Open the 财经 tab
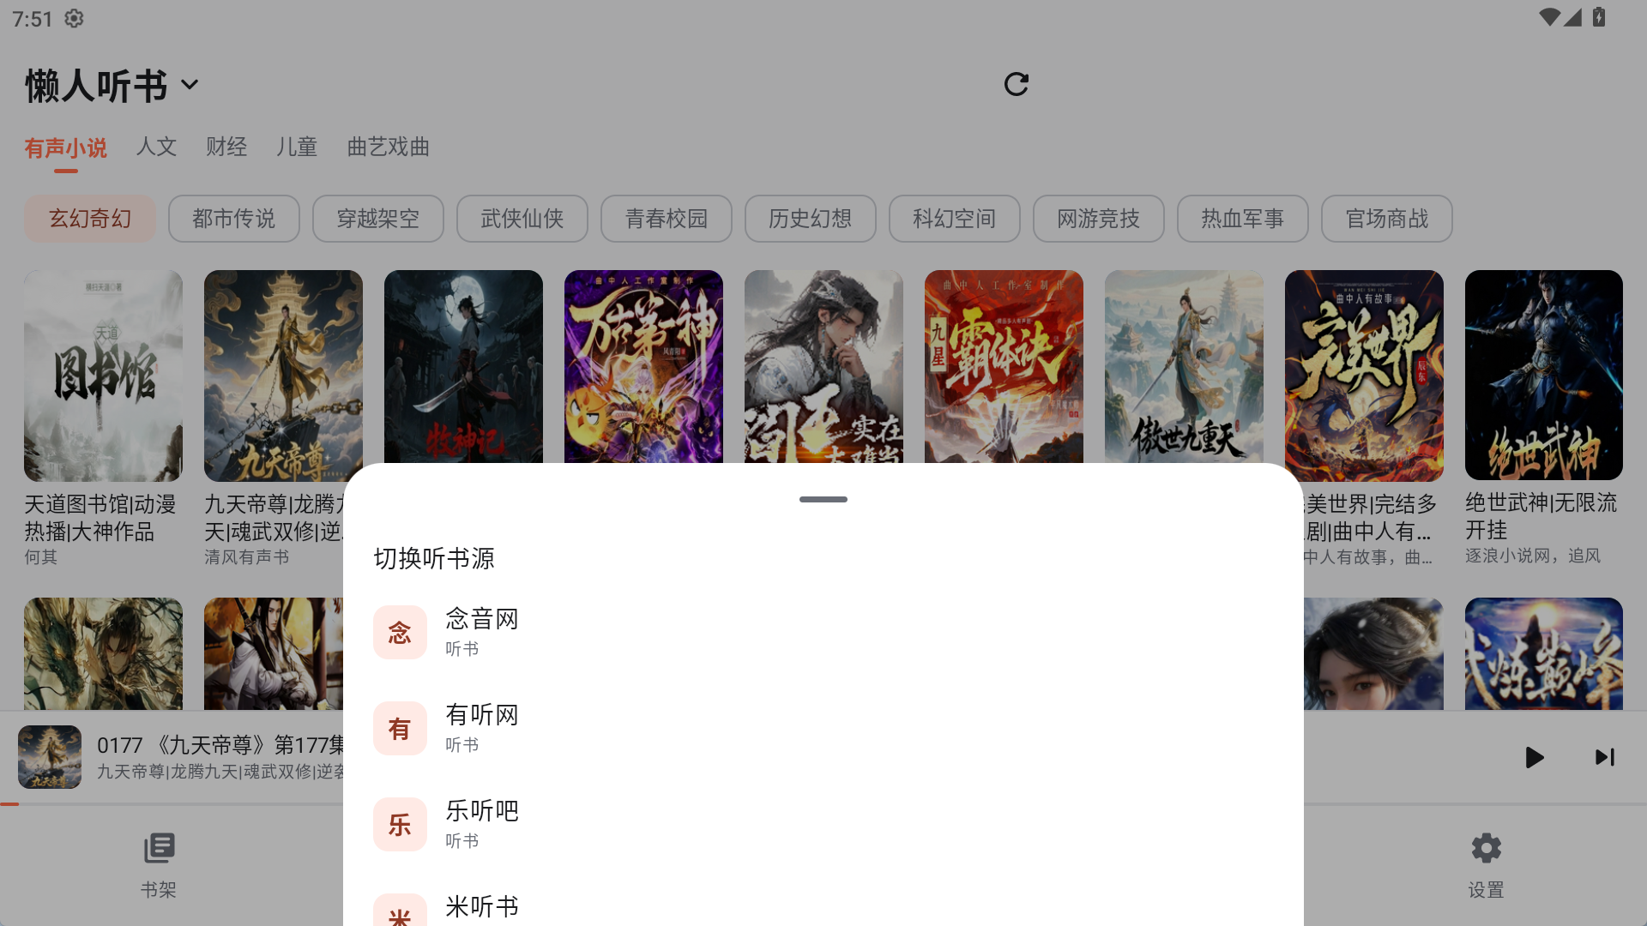 pyautogui.click(x=226, y=147)
